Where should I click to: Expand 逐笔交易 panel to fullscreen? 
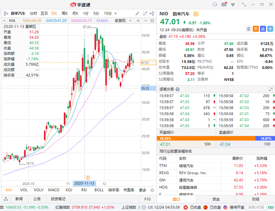tap(271, 89)
